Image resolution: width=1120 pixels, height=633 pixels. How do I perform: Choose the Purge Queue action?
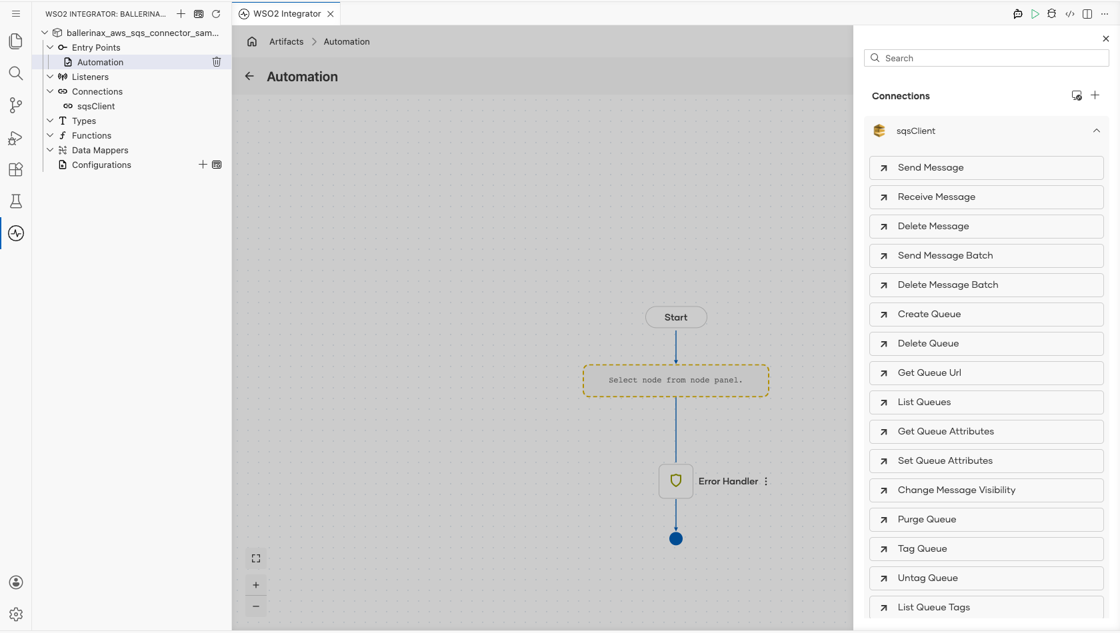pos(987,520)
